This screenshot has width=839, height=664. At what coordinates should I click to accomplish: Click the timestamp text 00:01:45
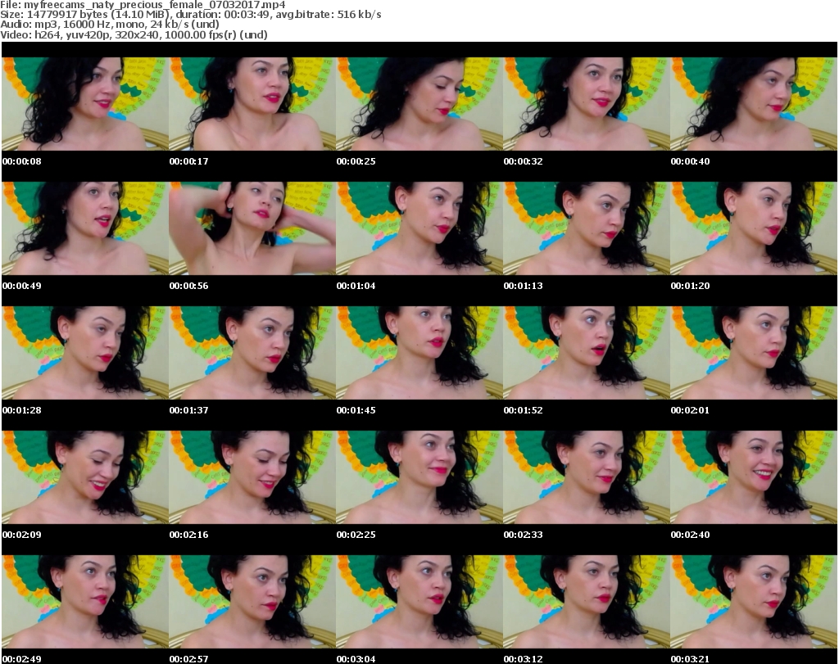[356, 410]
